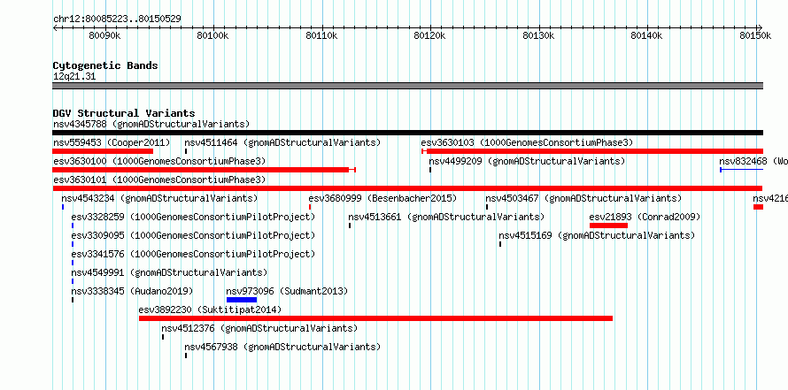Open nsv4543234 gnomAD variant label
The height and width of the screenshot is (390, 788).
[x=159, y=198]
